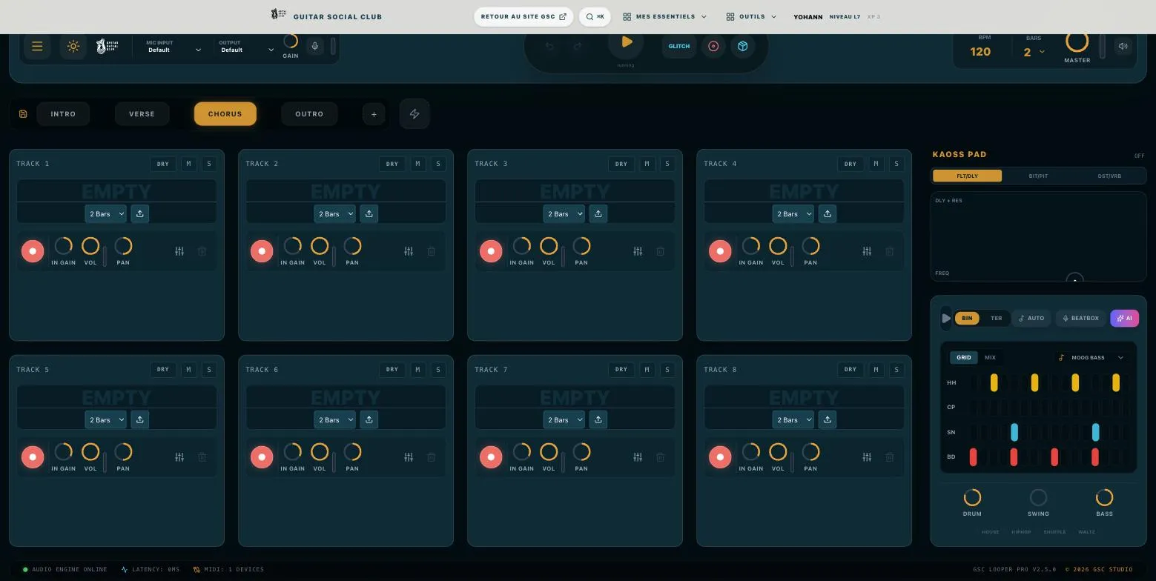Click the Beatbox button

[x=1080, y=319]
